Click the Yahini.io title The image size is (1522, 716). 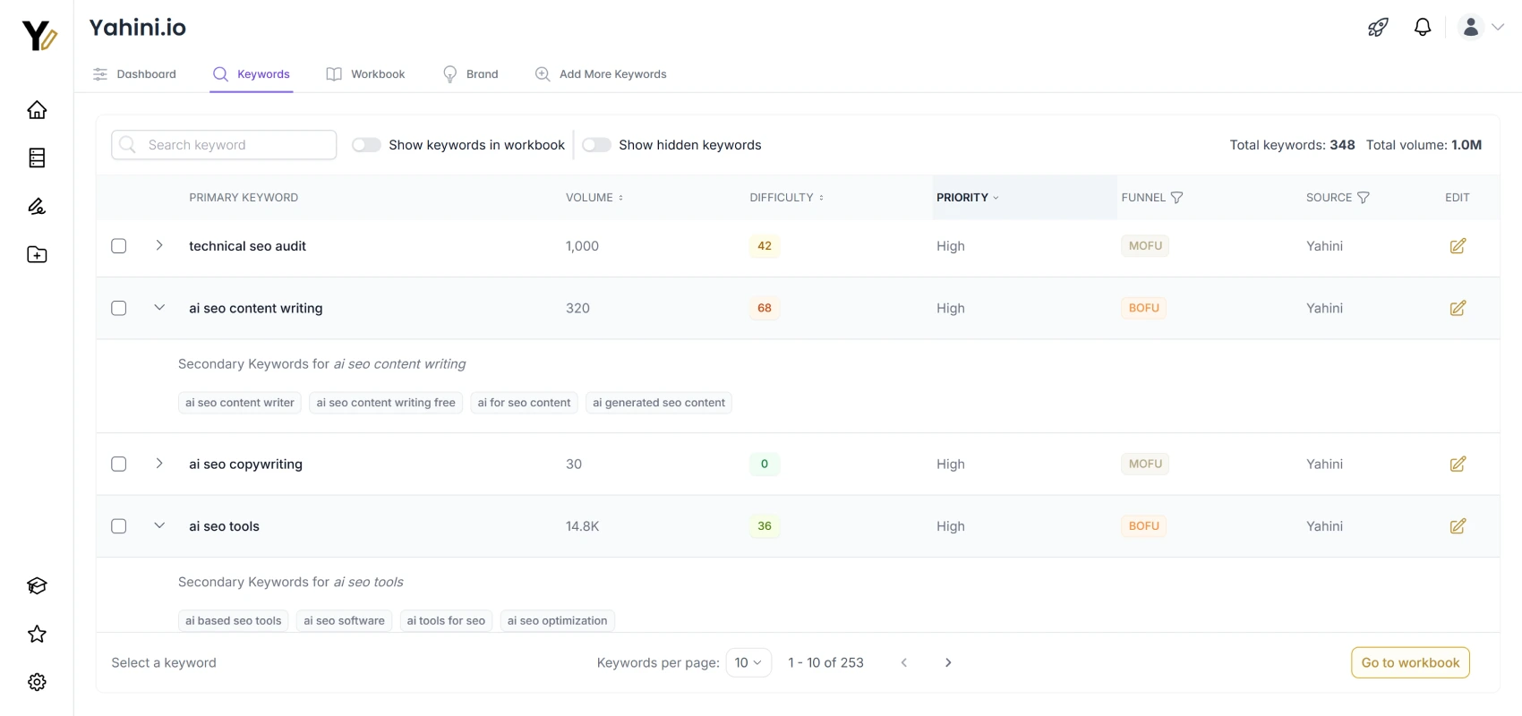coord(138,28)
